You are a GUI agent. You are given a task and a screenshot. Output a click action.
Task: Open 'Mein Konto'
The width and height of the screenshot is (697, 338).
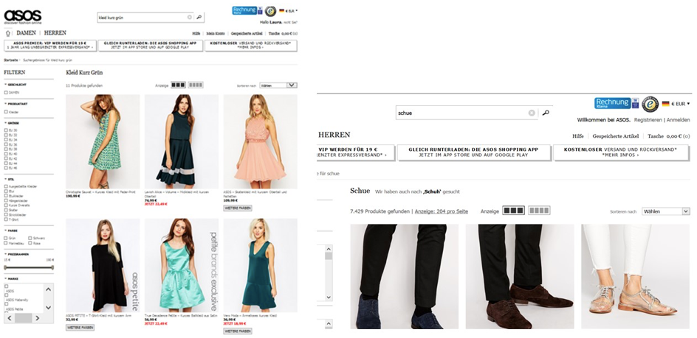coord(216,33)
